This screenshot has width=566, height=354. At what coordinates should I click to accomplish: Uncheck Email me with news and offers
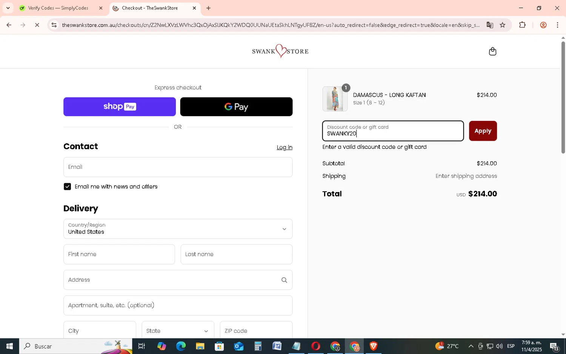tap(67, 186)
